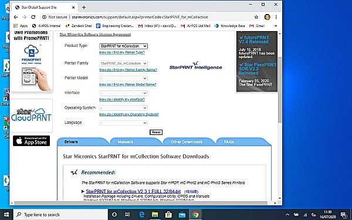
Task: Open Microsoft Store from the taskbar
Action: [168, 215]
